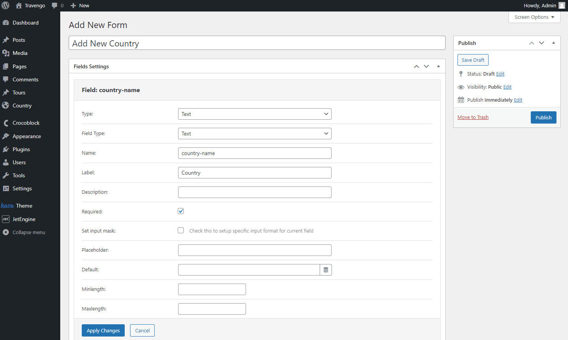The height and width of the screenshot is (340, 568).
Task: Click the Tours pin icon
Action: point(6,92)
